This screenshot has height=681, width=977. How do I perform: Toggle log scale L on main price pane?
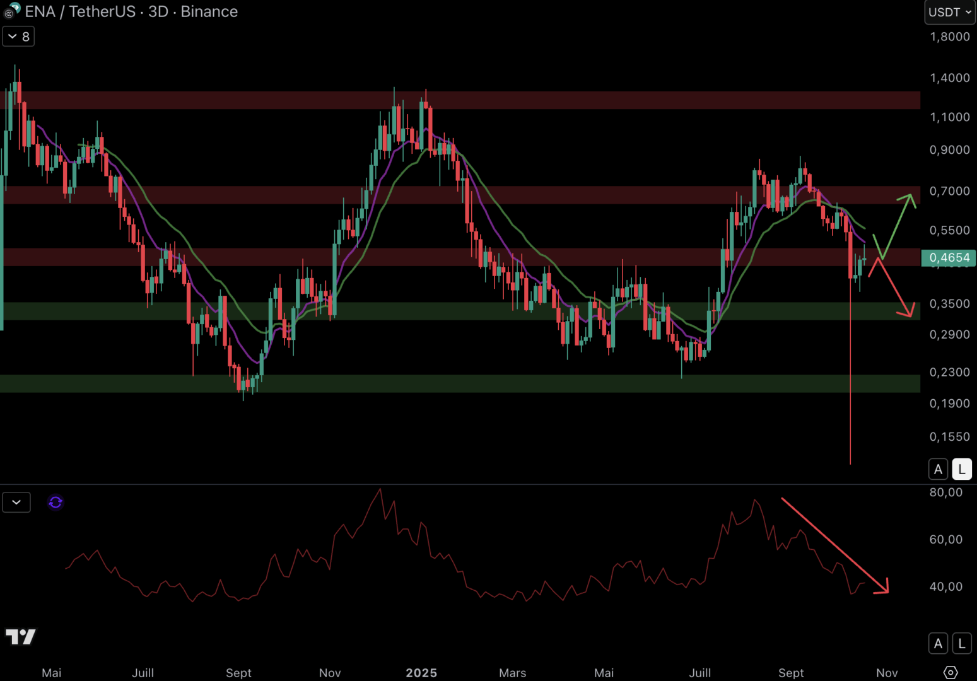pos(961,469)
